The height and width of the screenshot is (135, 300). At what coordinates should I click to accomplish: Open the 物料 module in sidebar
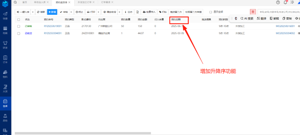[x=5, y=74]
